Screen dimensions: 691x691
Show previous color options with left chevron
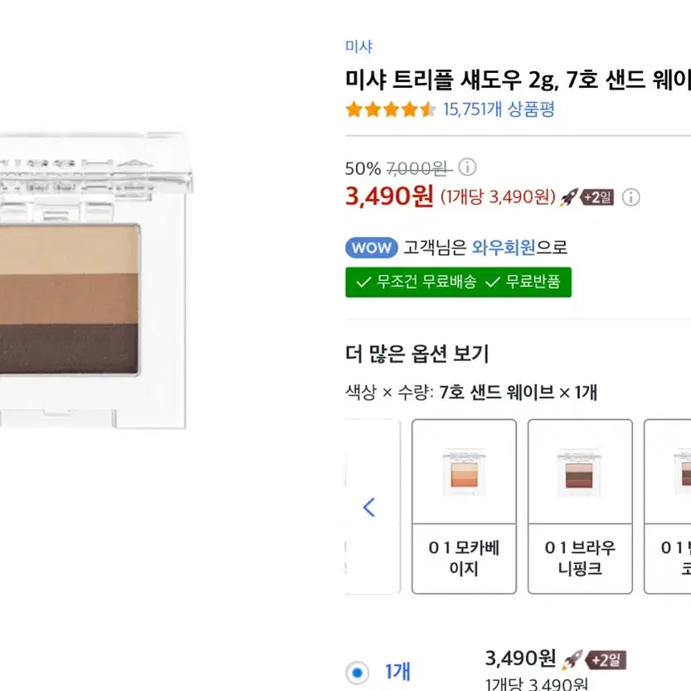(369, 507)
